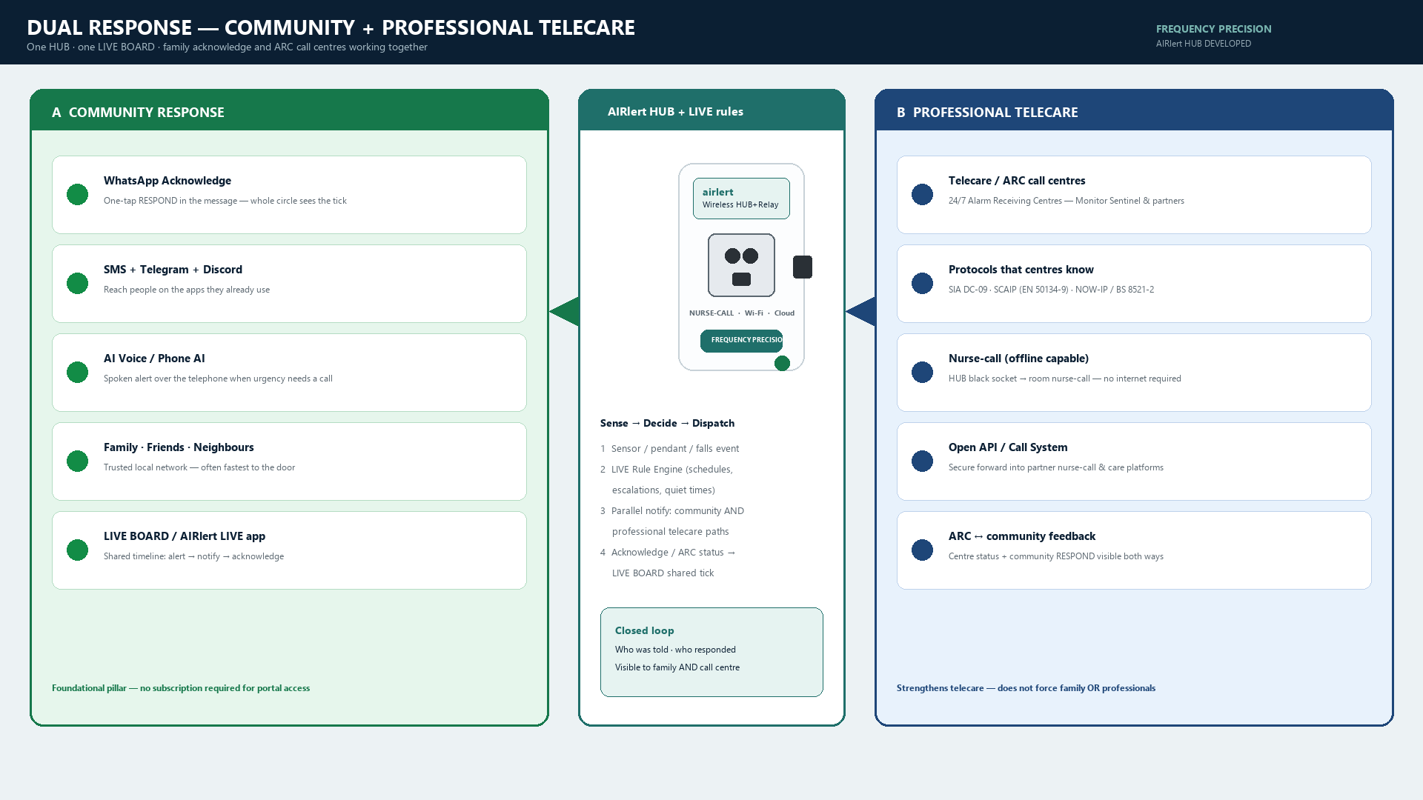Click the AIRlert HUB + LIVE rules header

711,111
